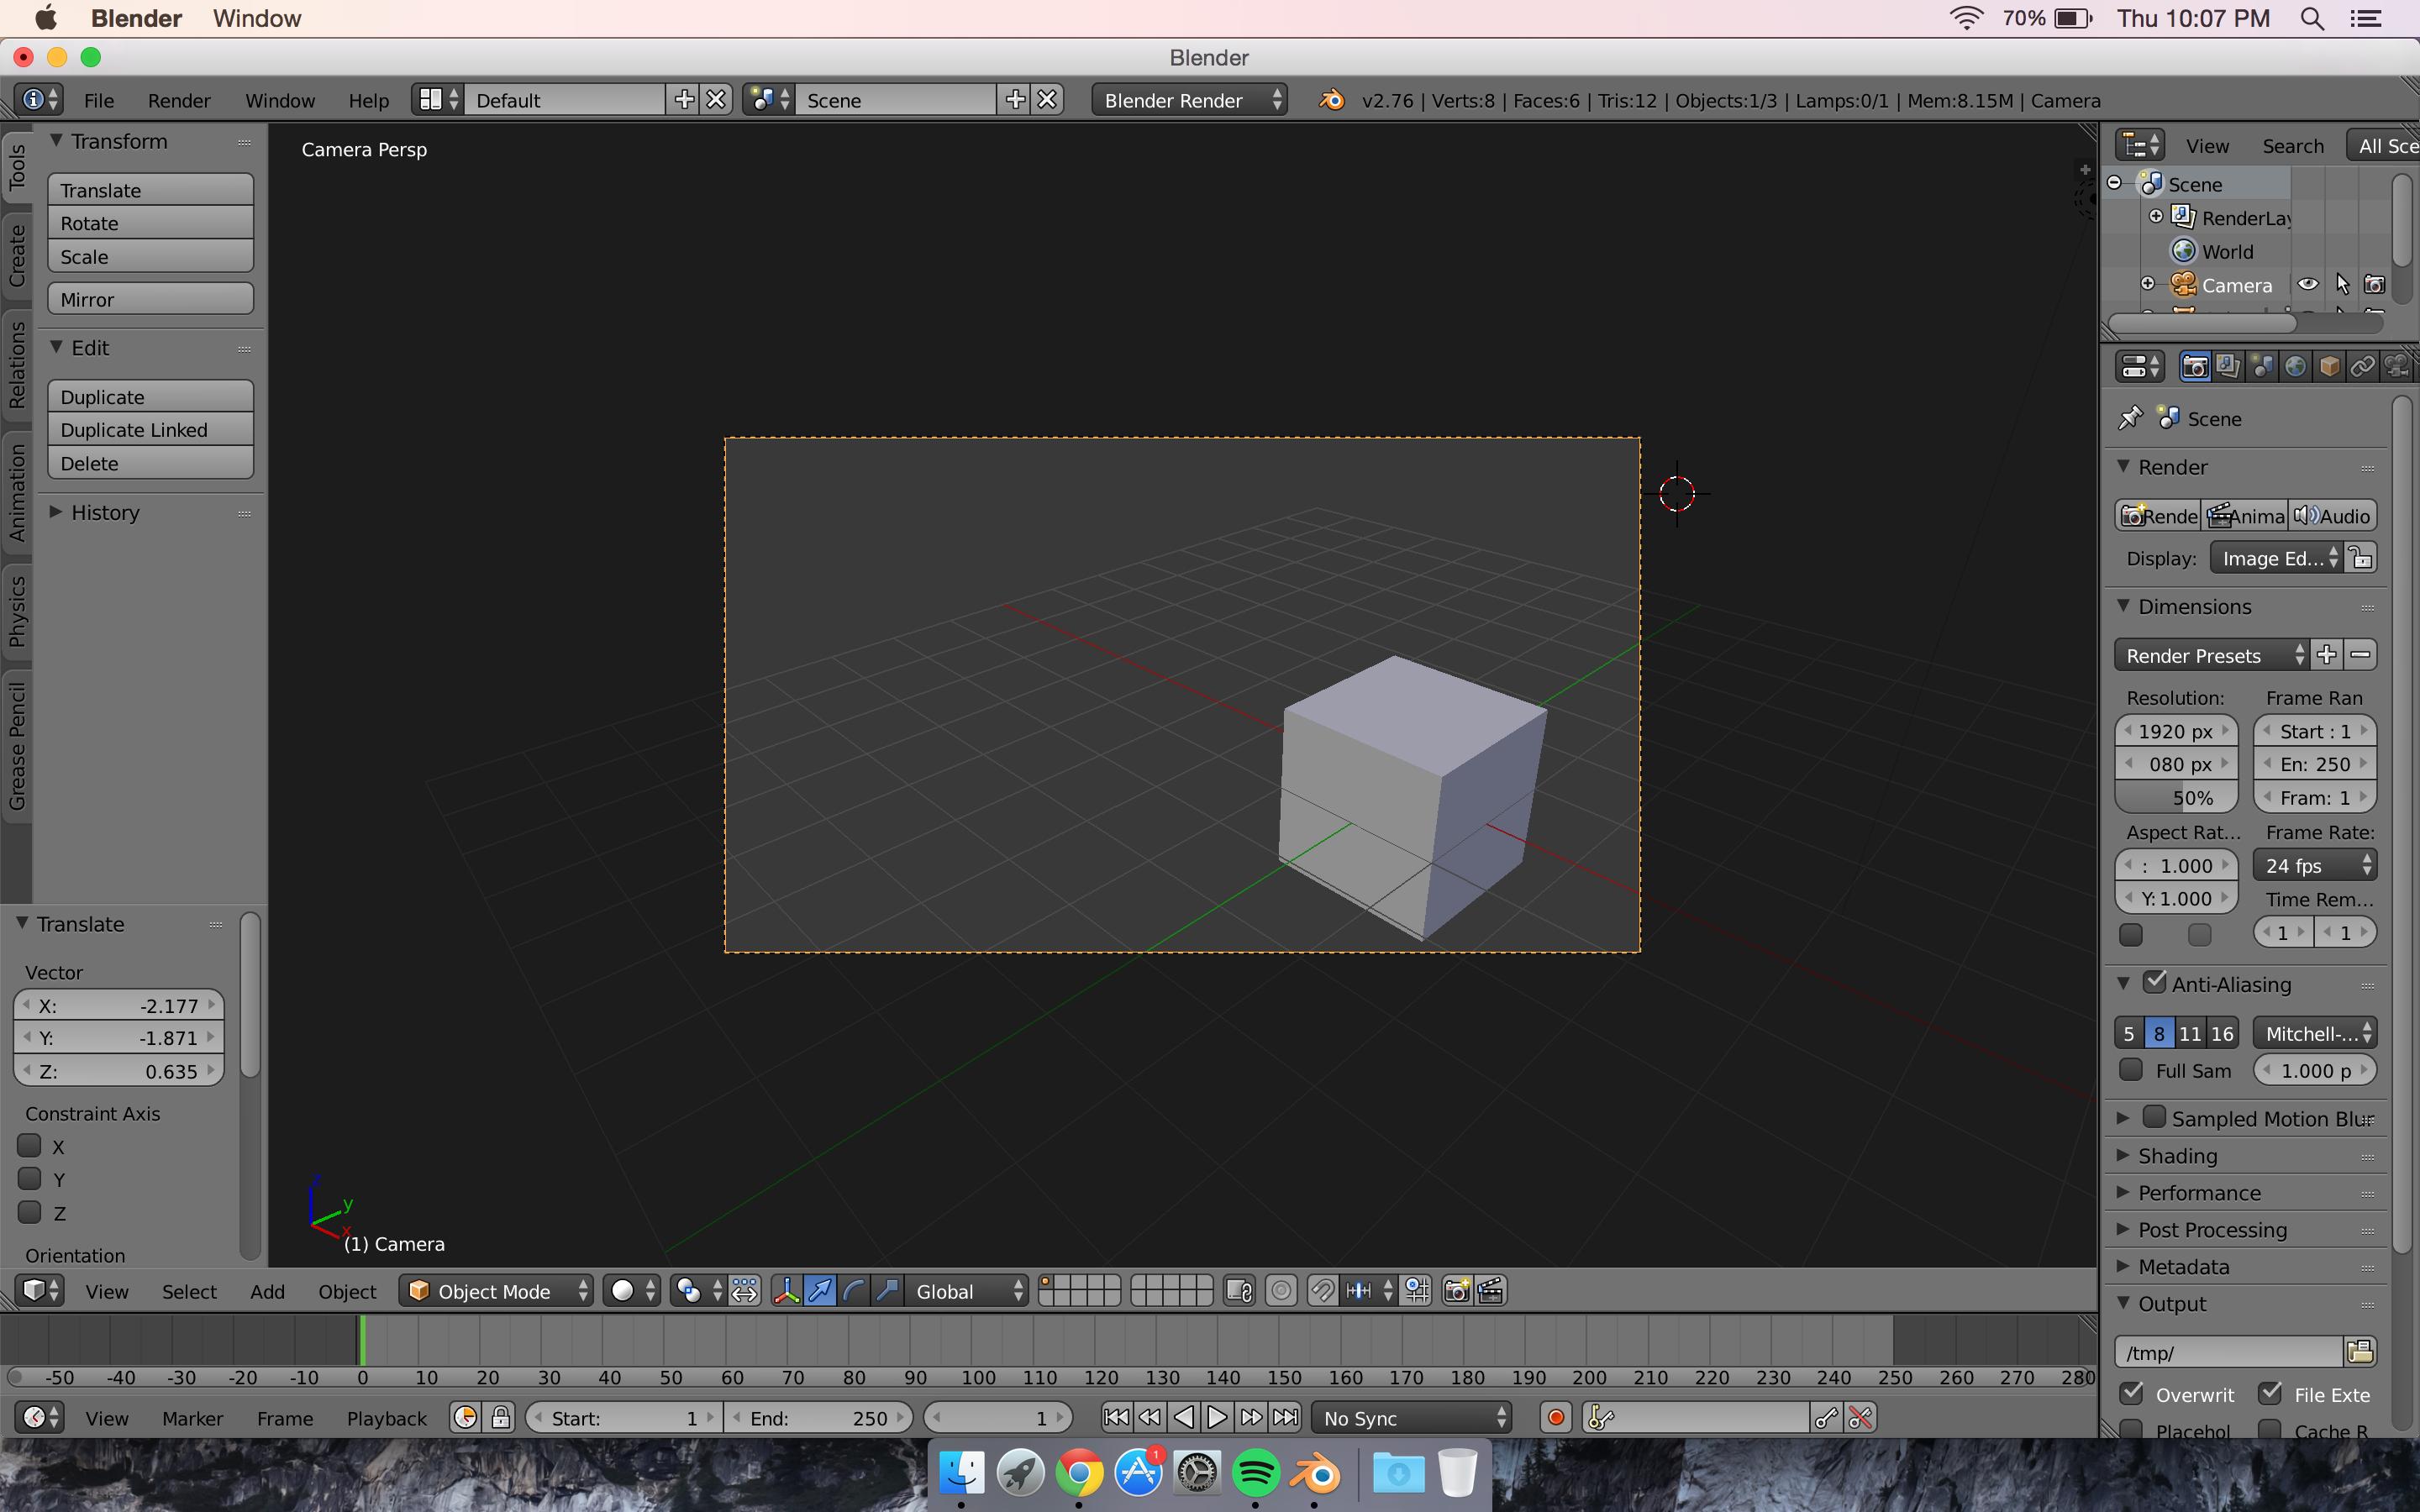The image size is (2420, 1512).
Task: Open the Object Mode dropdown
Action: 496,1291
